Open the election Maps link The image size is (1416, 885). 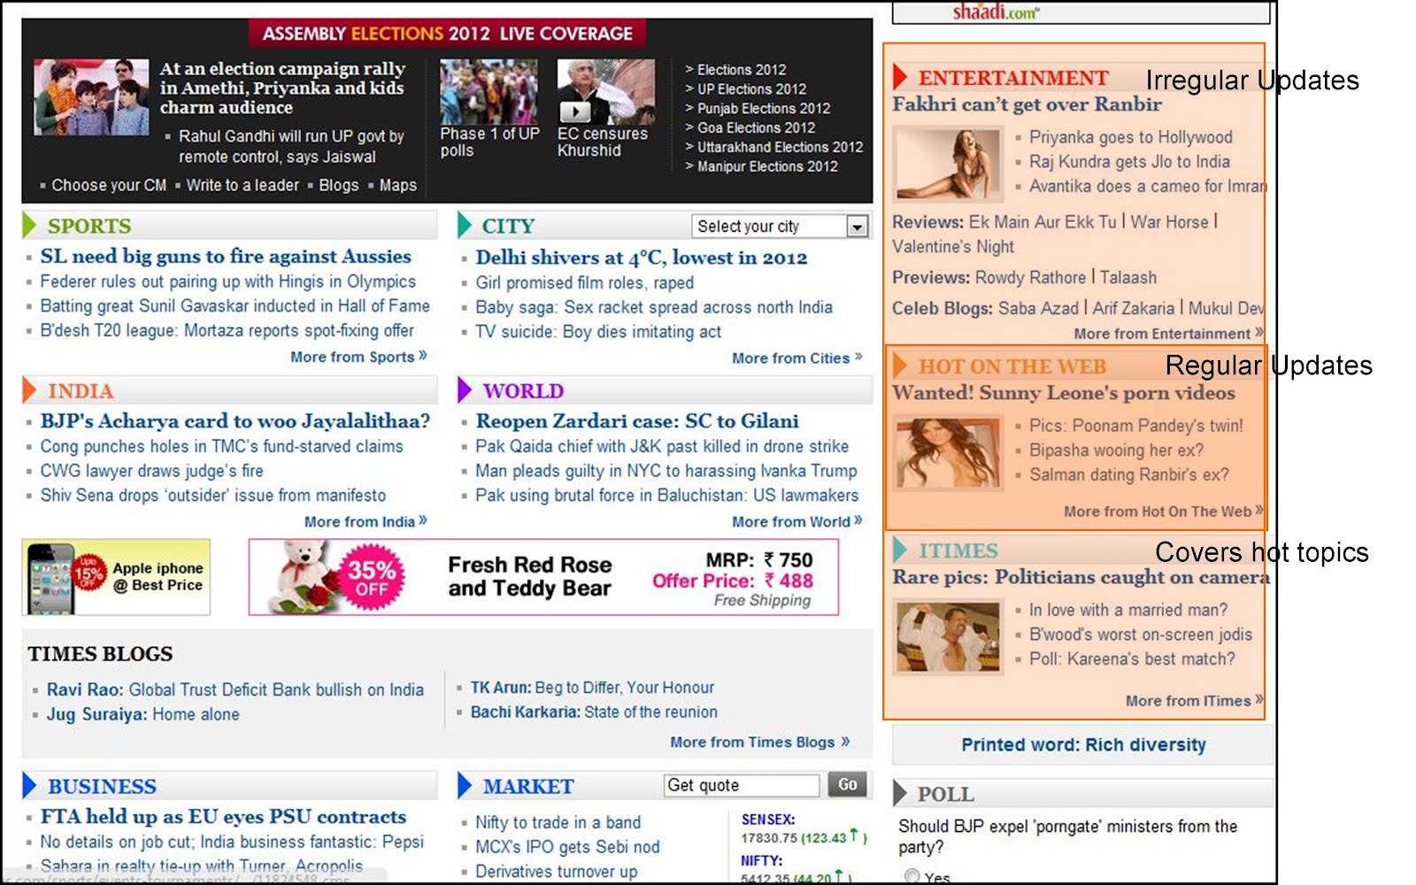[x=397, y=185]
